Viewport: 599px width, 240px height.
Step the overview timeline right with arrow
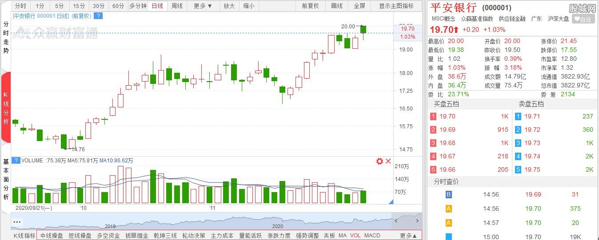[x=417, y=220]
